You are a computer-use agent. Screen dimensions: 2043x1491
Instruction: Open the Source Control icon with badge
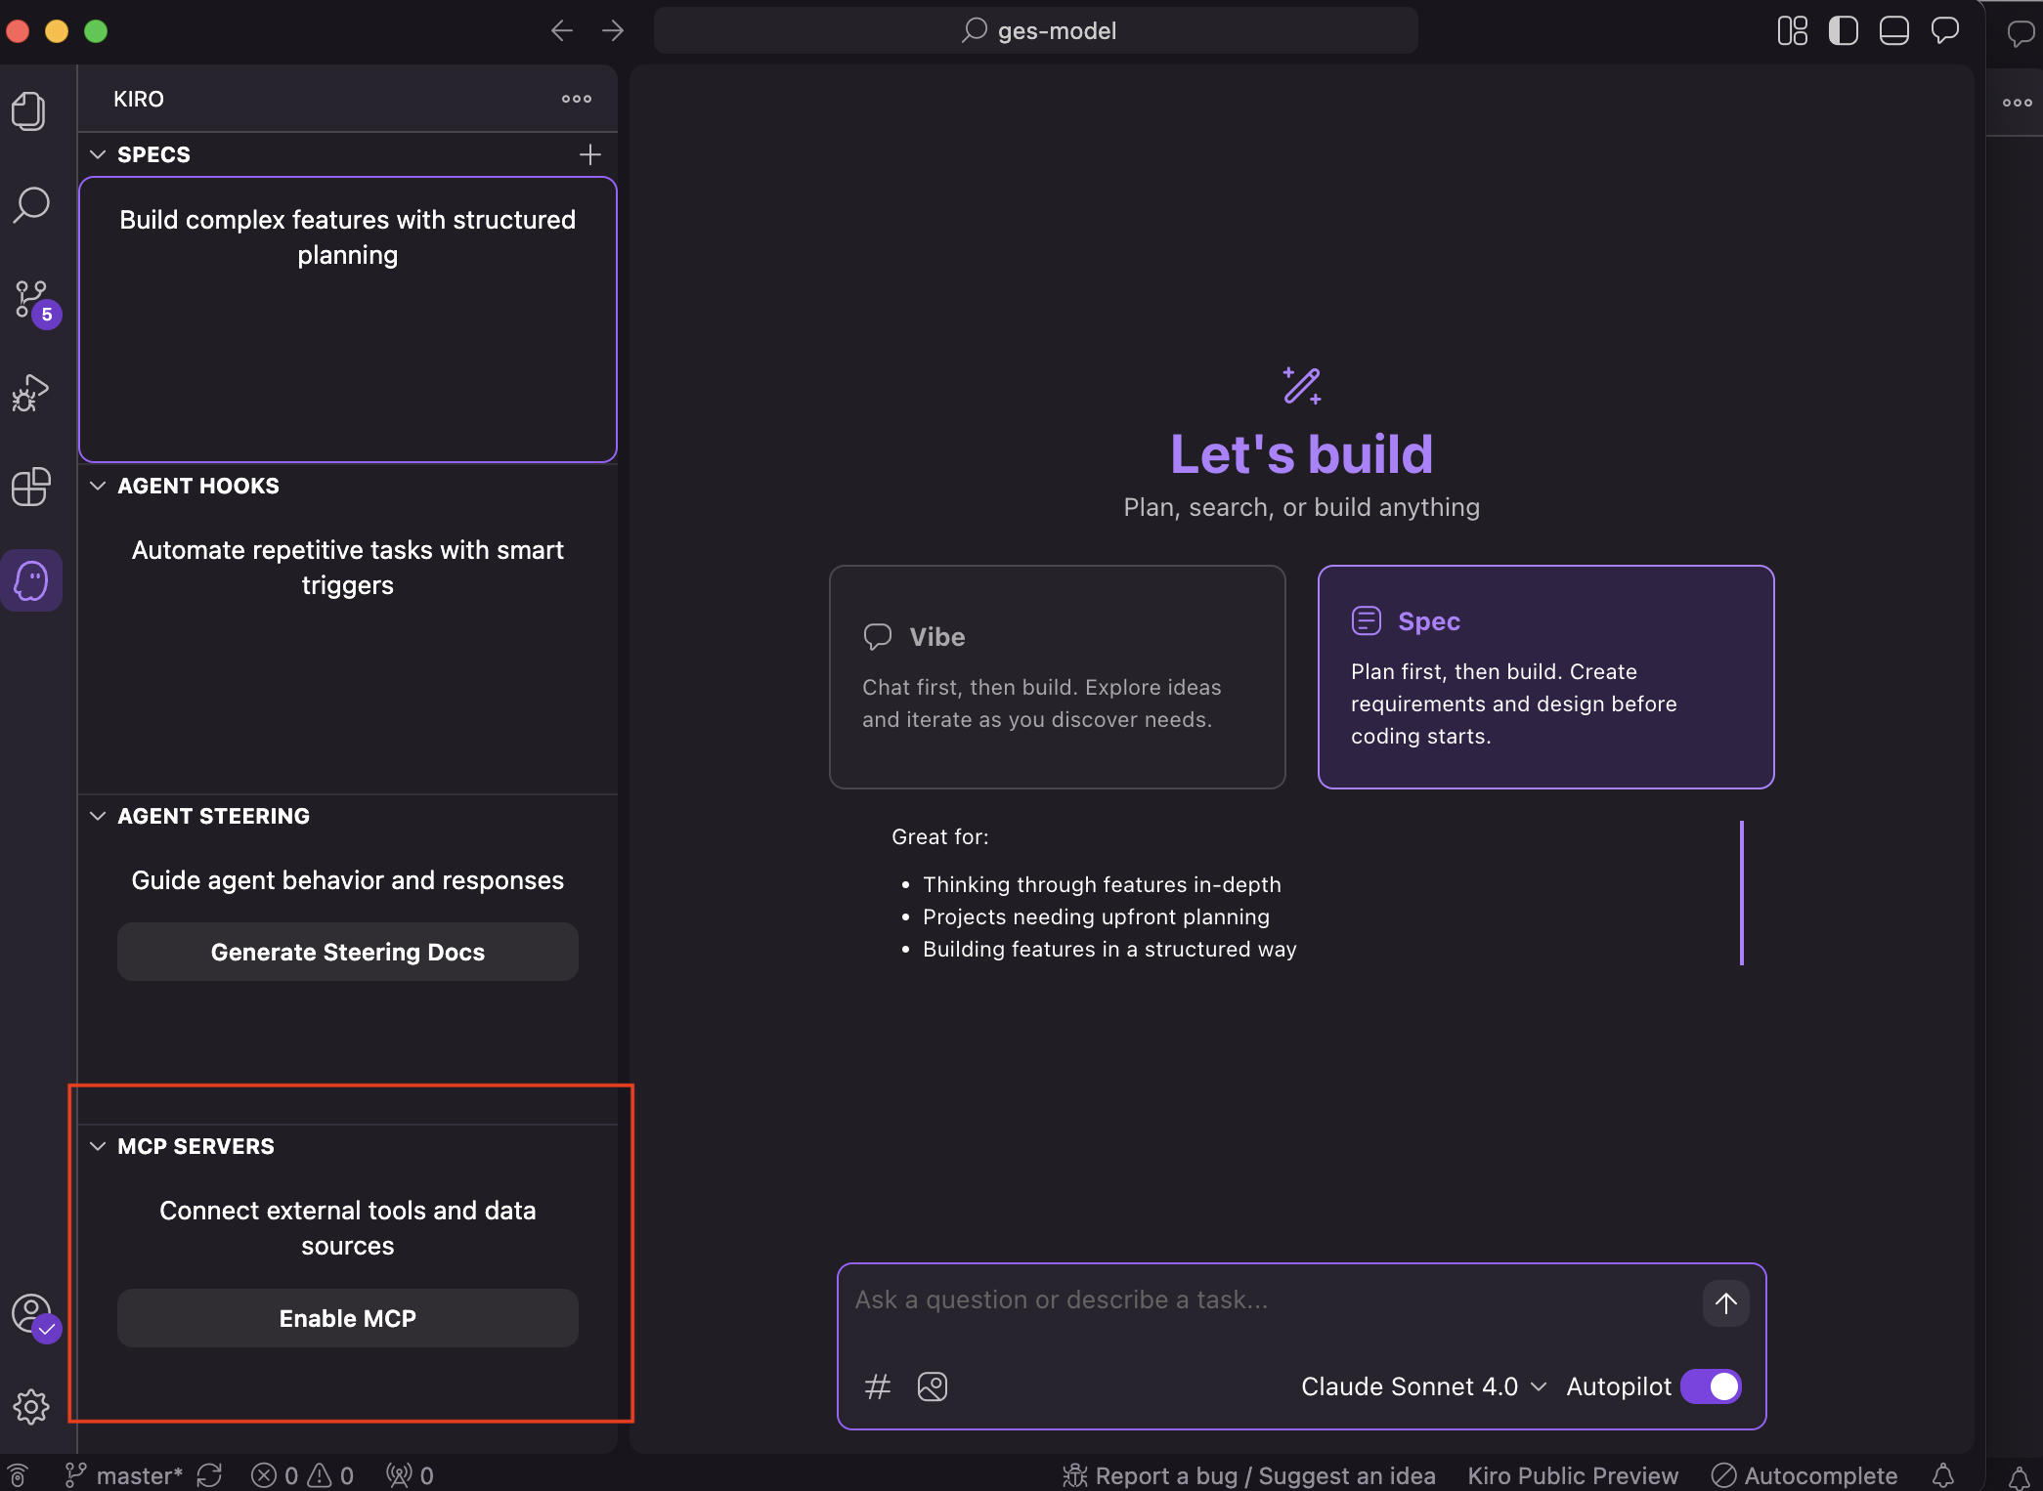[31, 300]
